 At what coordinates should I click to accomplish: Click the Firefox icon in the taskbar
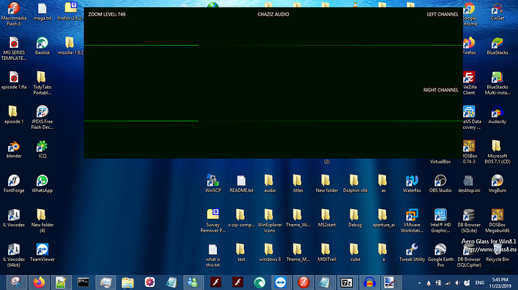pyautogui.click(x=39, y=283)
